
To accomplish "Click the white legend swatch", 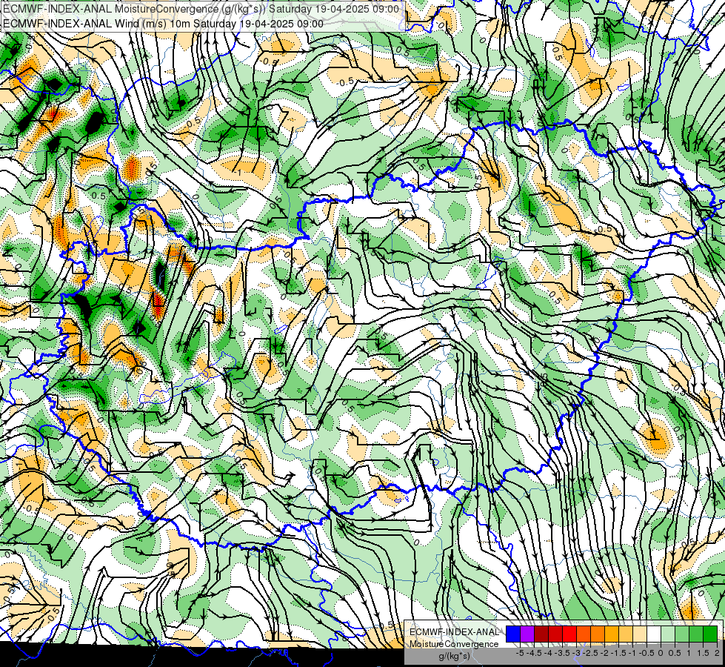I will pos(654,634).
